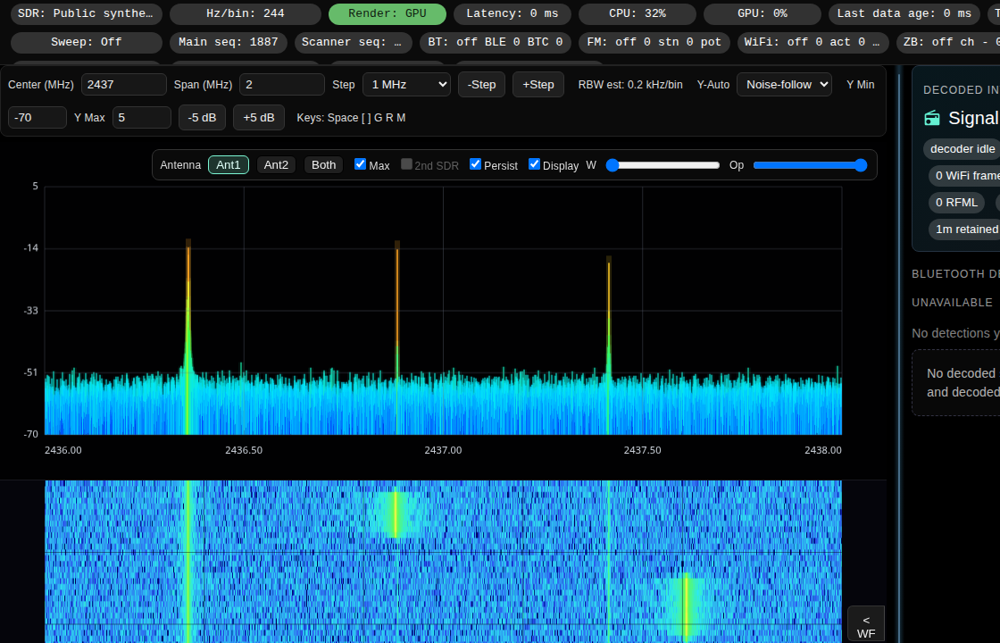Click the 1m retained chip
1000x643 pixels.
pyautogui.click(x=964, y=229)
